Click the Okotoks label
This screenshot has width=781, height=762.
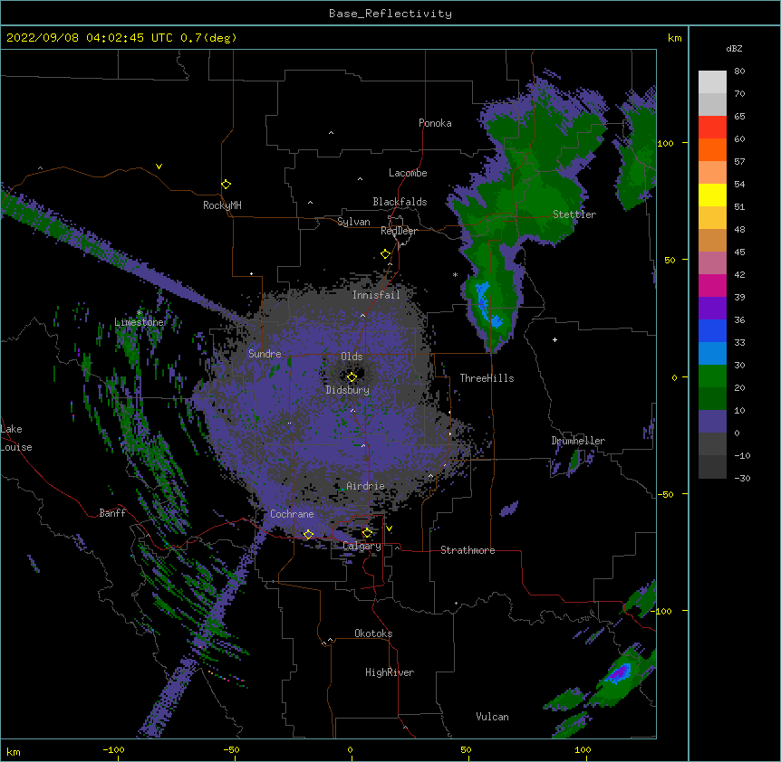(x=373, y=633)
